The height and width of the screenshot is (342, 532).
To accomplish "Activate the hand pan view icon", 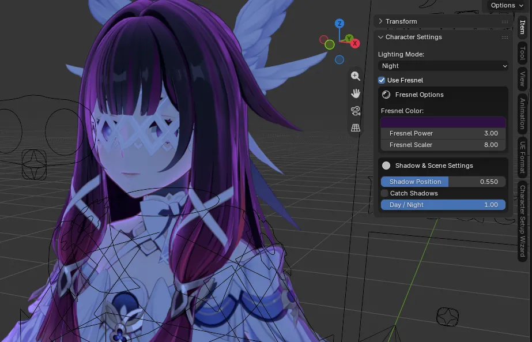I will 355,93.
